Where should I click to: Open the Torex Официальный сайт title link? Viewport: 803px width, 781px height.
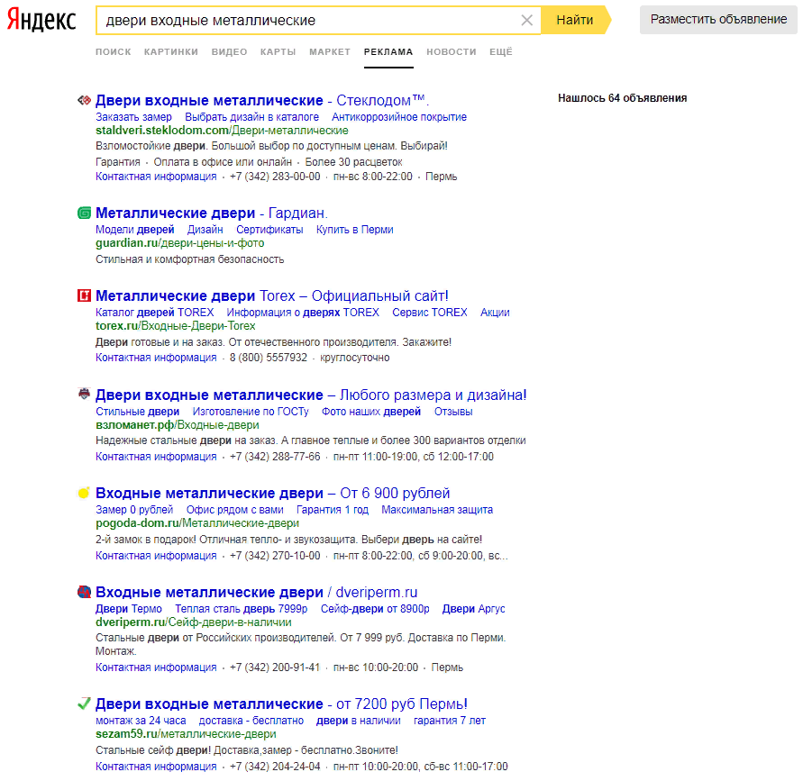272,295
